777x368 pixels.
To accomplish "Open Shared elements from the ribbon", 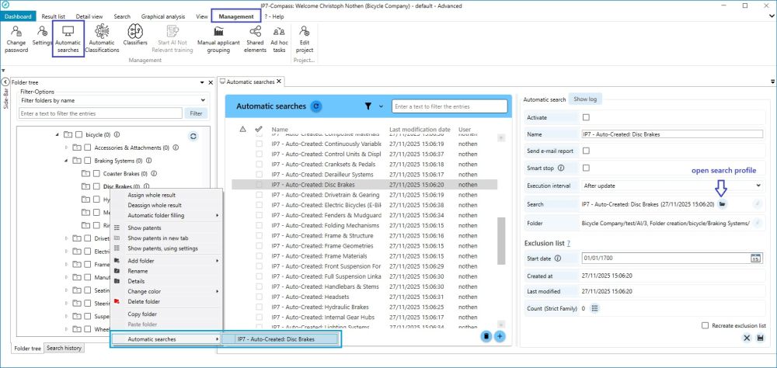I will 255,38.
